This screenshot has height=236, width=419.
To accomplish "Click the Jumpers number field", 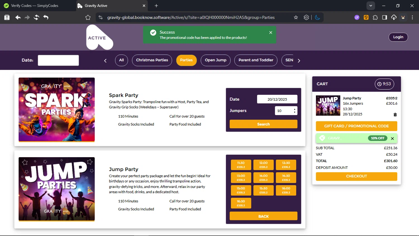I will [x=286, y=111].
